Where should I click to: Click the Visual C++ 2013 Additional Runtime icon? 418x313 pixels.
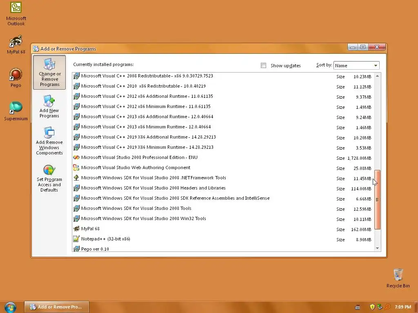[76, 117]
